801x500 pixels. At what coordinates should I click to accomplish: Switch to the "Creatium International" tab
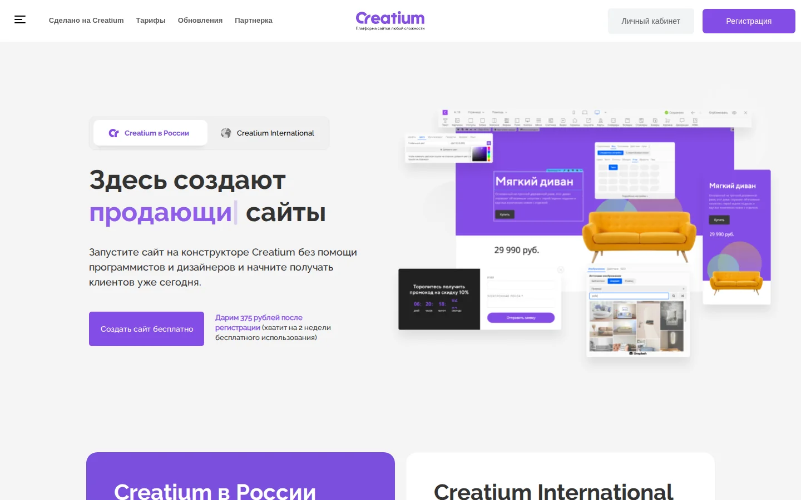[x=268, y=133]
